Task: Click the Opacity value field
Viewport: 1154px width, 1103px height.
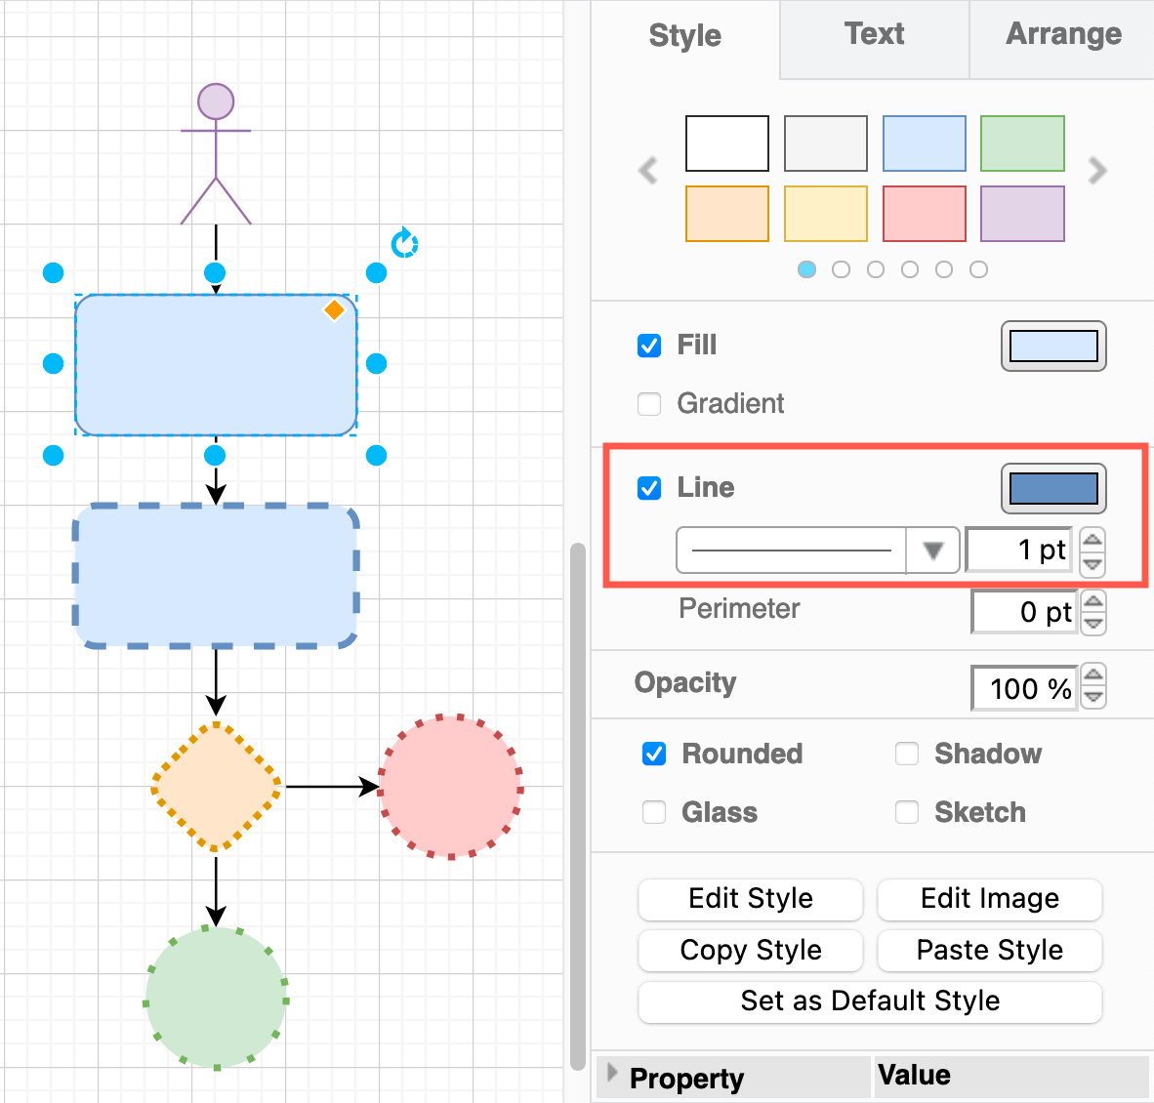Action: tap(1024, 687)
